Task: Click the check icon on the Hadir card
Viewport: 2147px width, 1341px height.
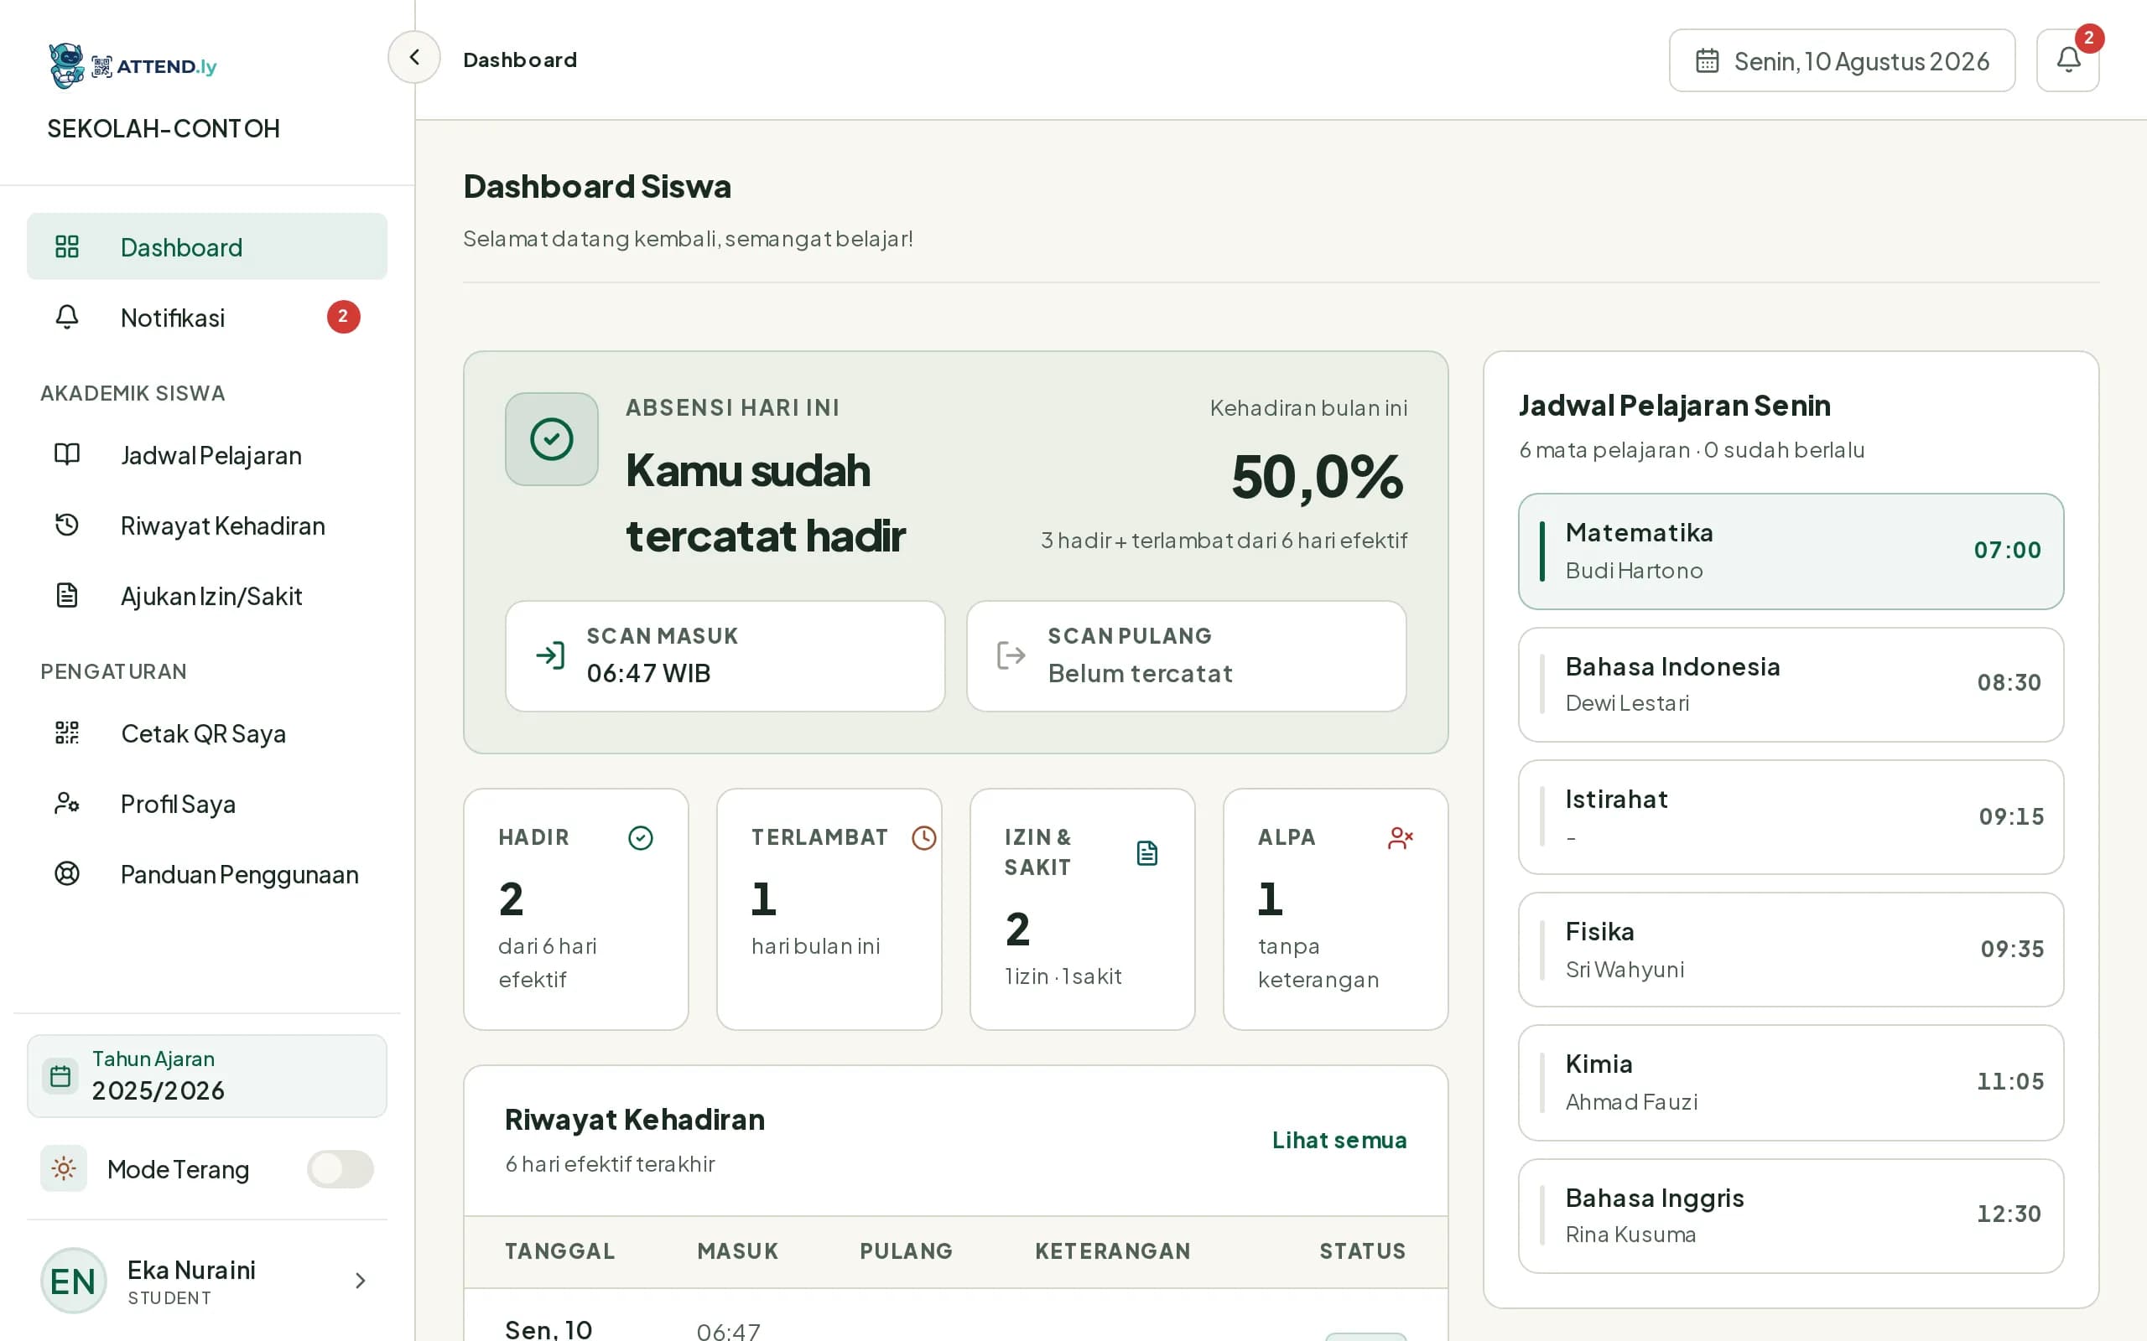Action: tap(641, 838)
